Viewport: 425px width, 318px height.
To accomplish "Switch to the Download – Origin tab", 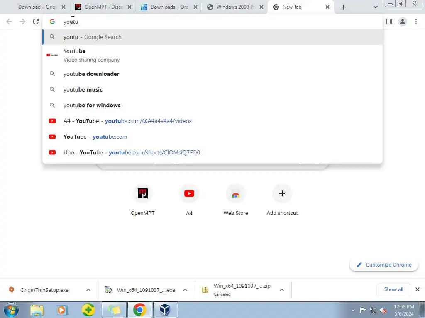I will 37,7.
